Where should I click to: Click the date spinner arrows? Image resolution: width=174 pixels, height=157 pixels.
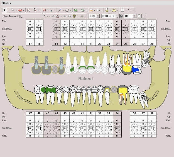coord(118,16)
